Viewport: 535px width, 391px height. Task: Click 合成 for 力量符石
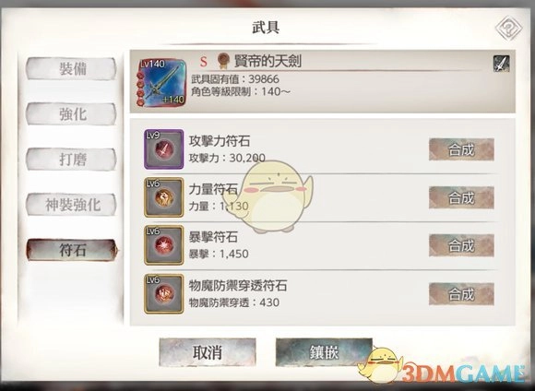(461, 197)
